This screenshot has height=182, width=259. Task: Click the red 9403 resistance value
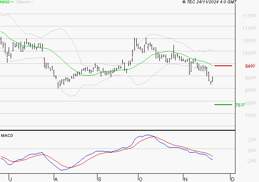coord(250,66)
